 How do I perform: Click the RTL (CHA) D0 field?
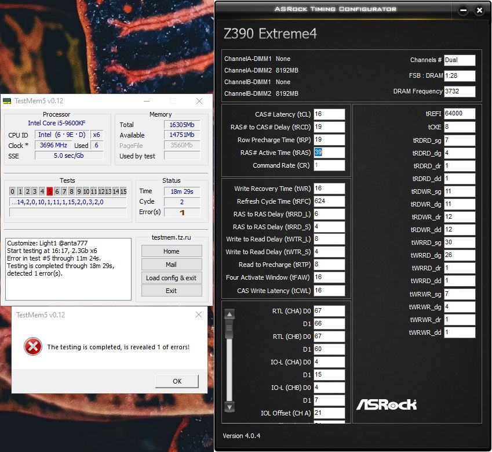pos(329,311)
